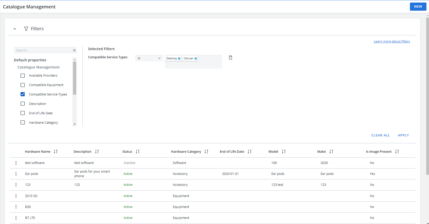Screen dimensions: 429x224
Task: Click APPLY filters button
Action: pos(403,135)
